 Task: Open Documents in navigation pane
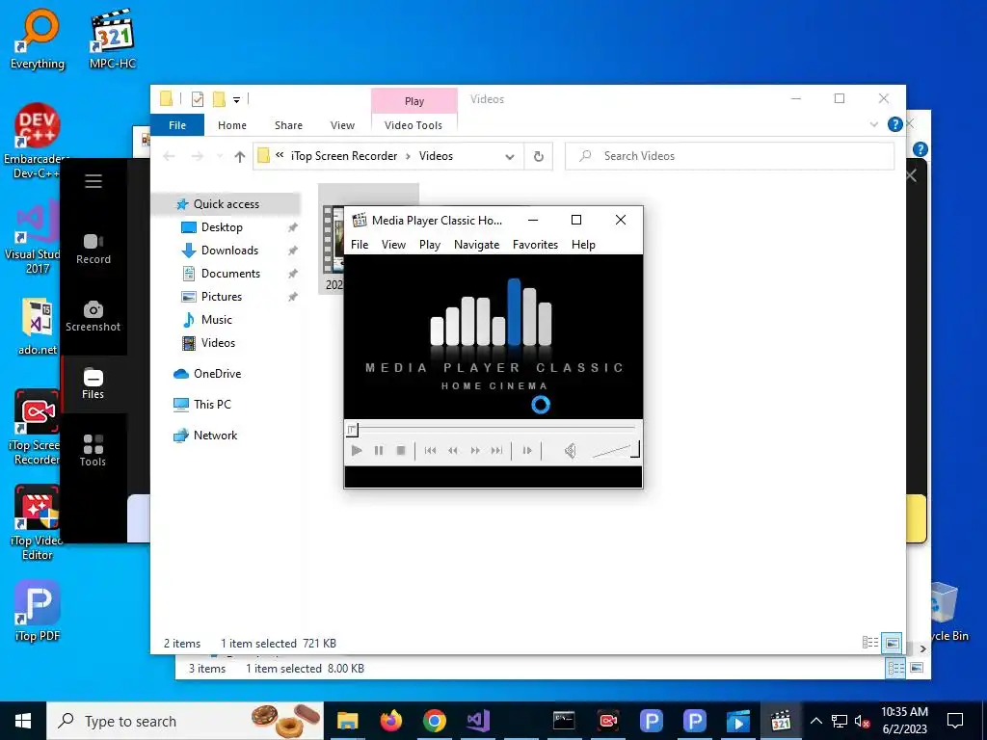click(x=230, y=274)
